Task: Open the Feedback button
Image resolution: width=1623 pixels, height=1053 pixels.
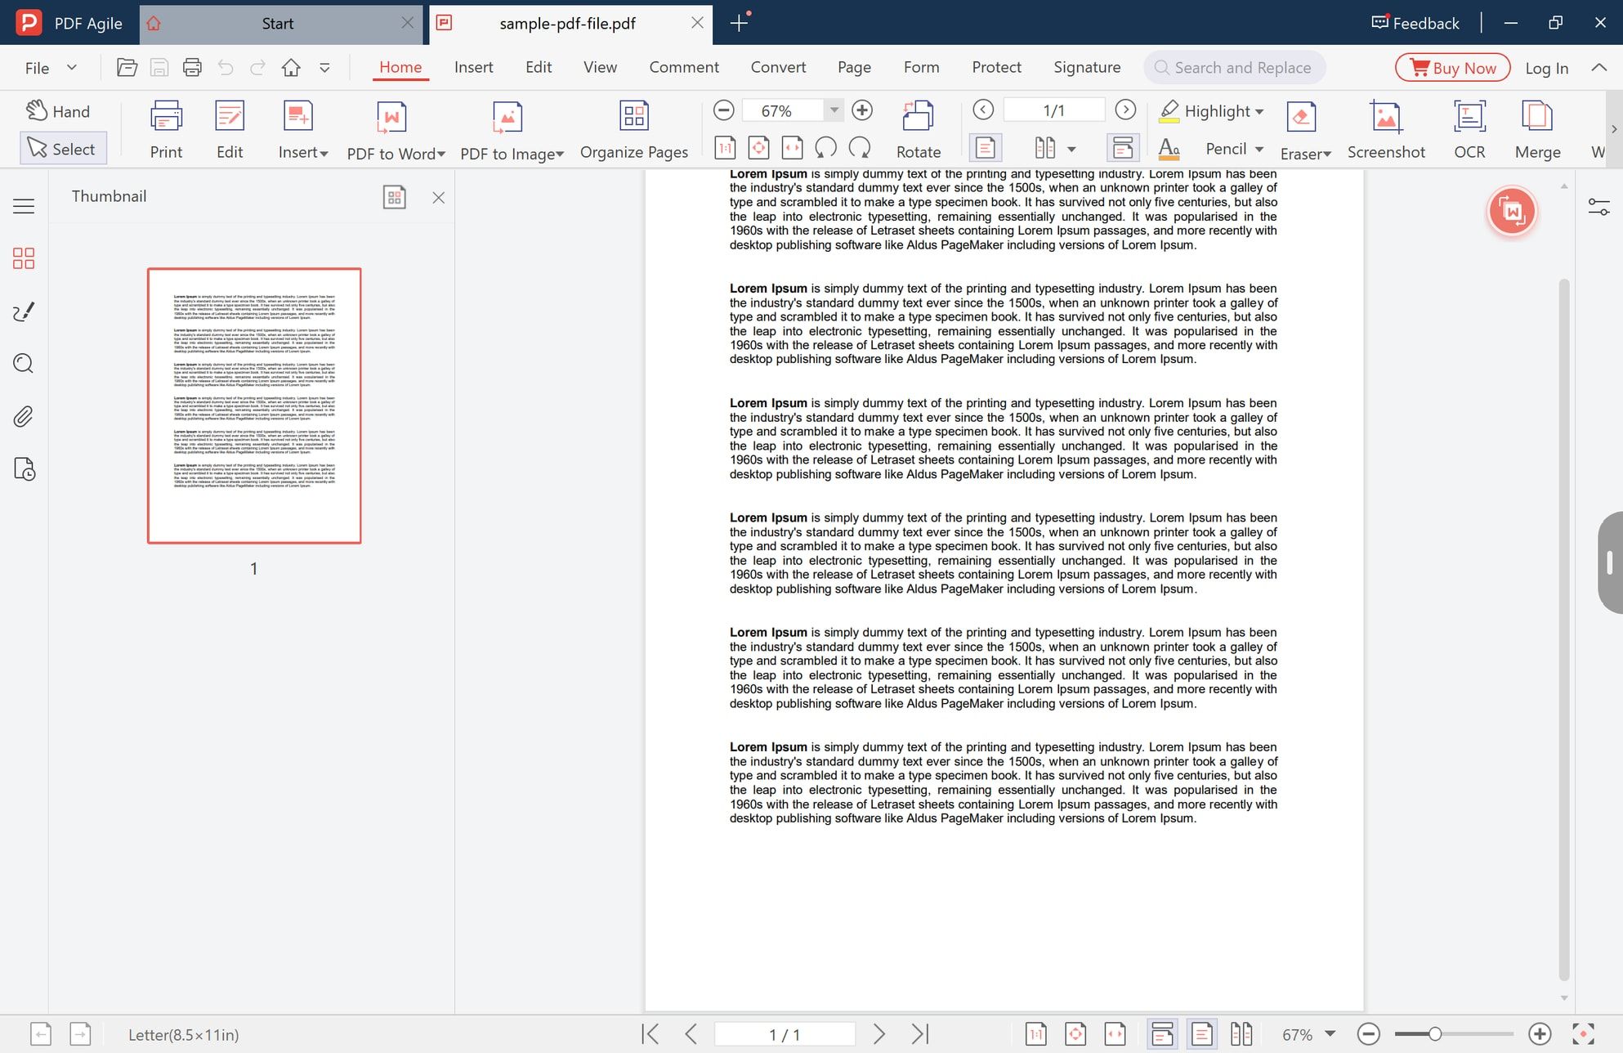Action: pos(1415,23)
